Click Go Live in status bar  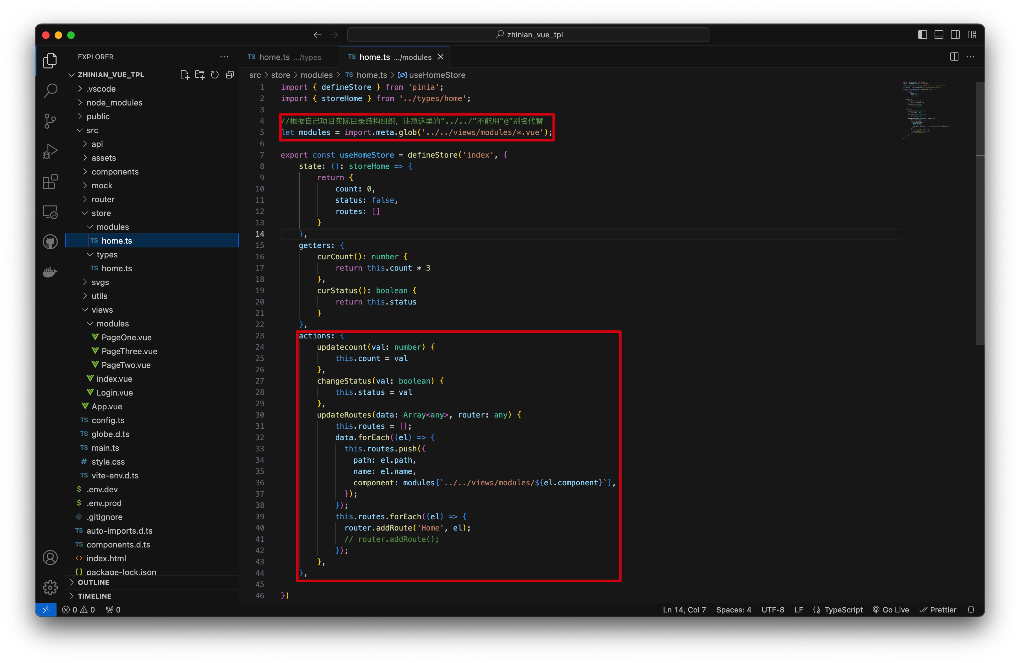coord(891,609)
